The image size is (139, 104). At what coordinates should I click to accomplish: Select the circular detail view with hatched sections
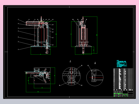[x=71, y=76]
